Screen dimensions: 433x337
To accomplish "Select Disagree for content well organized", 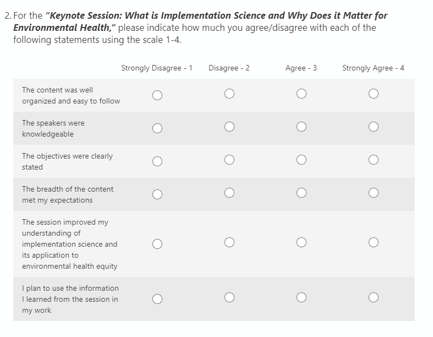I will coord(229,94).
